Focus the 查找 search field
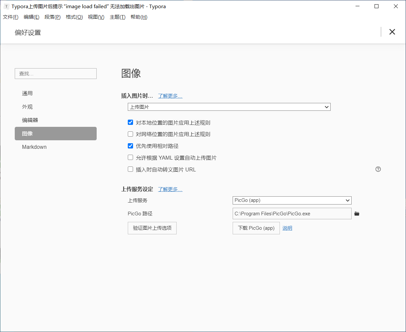 point(56,73)
